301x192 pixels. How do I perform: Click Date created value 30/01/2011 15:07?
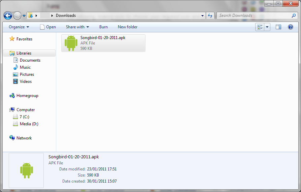tap(102, 181)
